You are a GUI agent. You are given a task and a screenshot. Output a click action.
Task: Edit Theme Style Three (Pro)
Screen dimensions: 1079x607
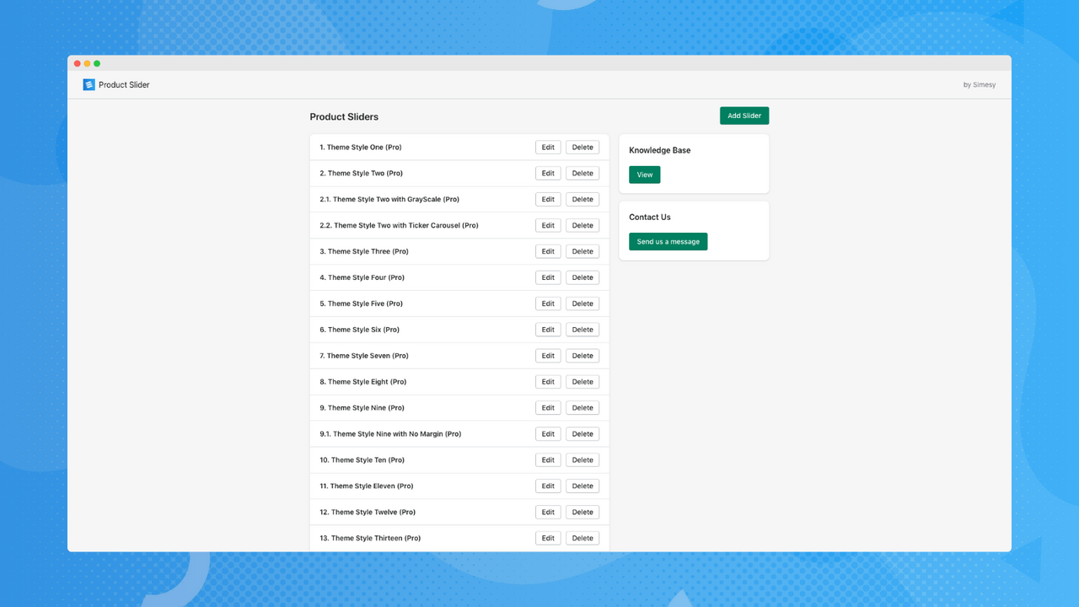(547, 251)
